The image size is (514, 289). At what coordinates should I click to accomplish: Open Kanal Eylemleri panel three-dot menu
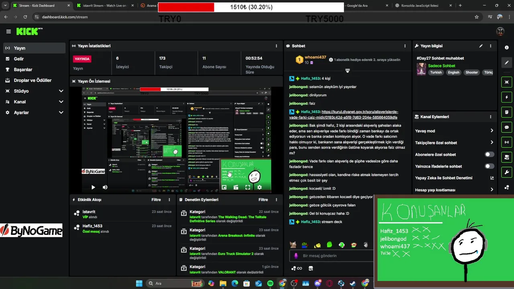tap(490, 117)
